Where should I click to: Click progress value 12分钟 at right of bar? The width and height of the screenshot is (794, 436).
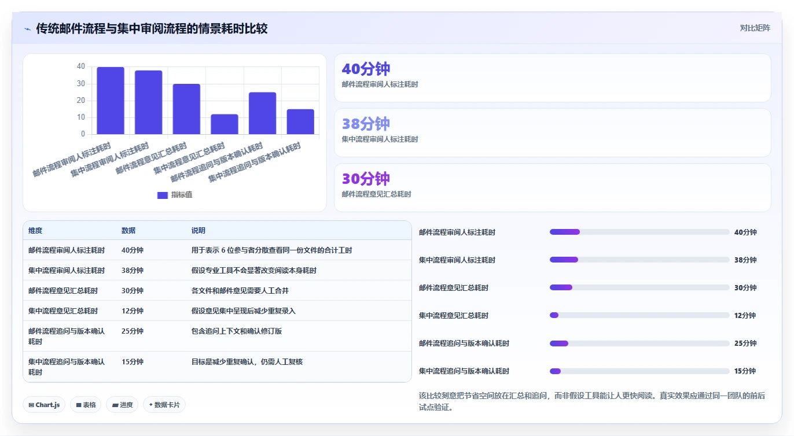point(745,316)
